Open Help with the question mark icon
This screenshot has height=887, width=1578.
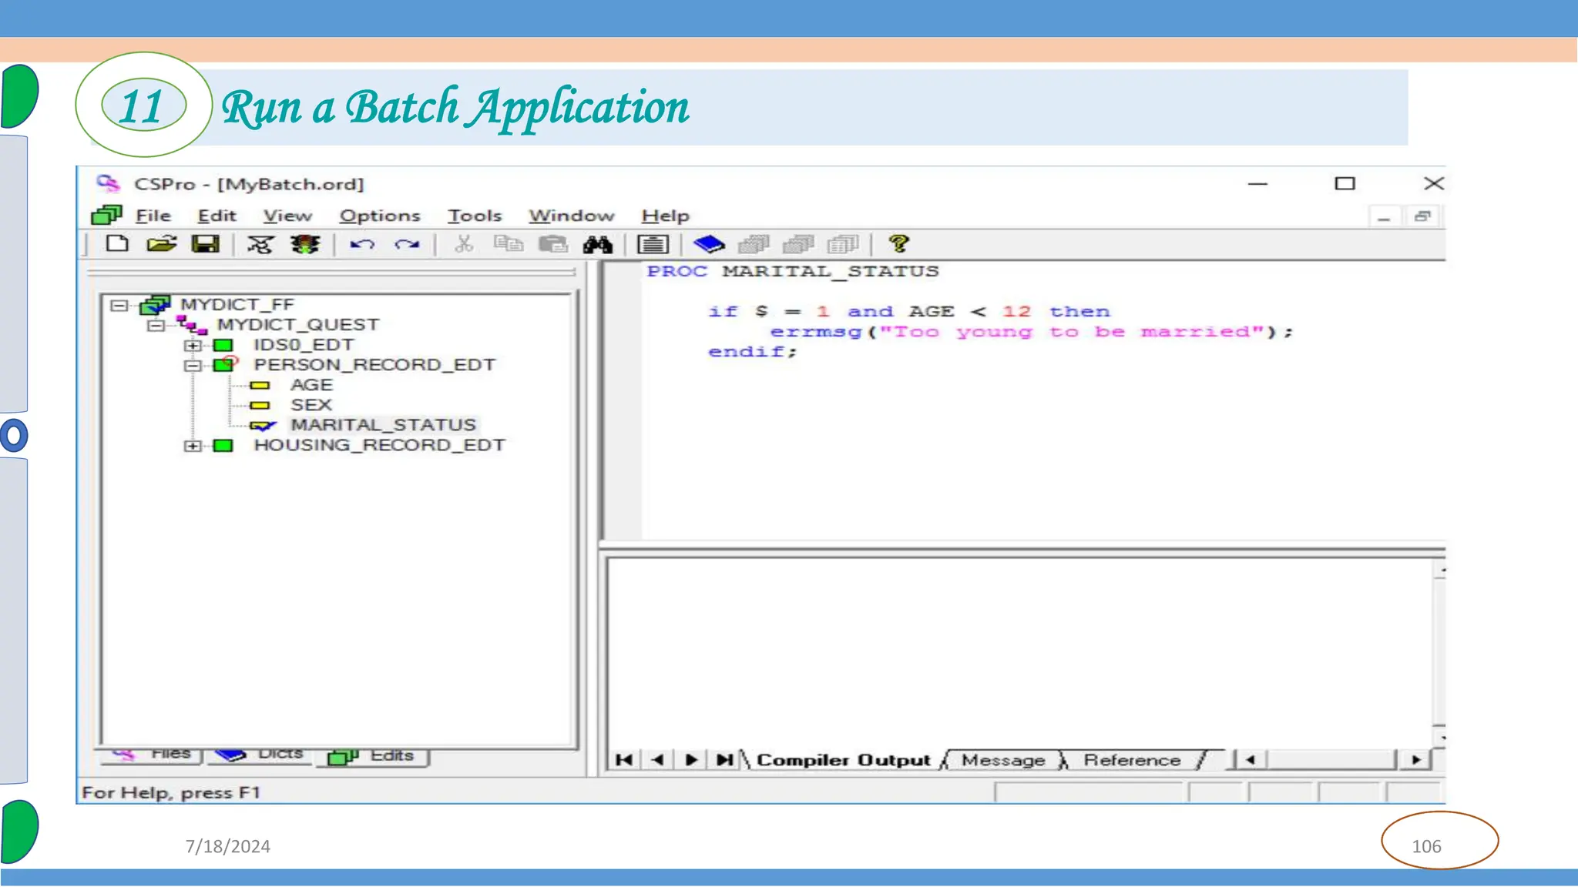pos(898,245)
